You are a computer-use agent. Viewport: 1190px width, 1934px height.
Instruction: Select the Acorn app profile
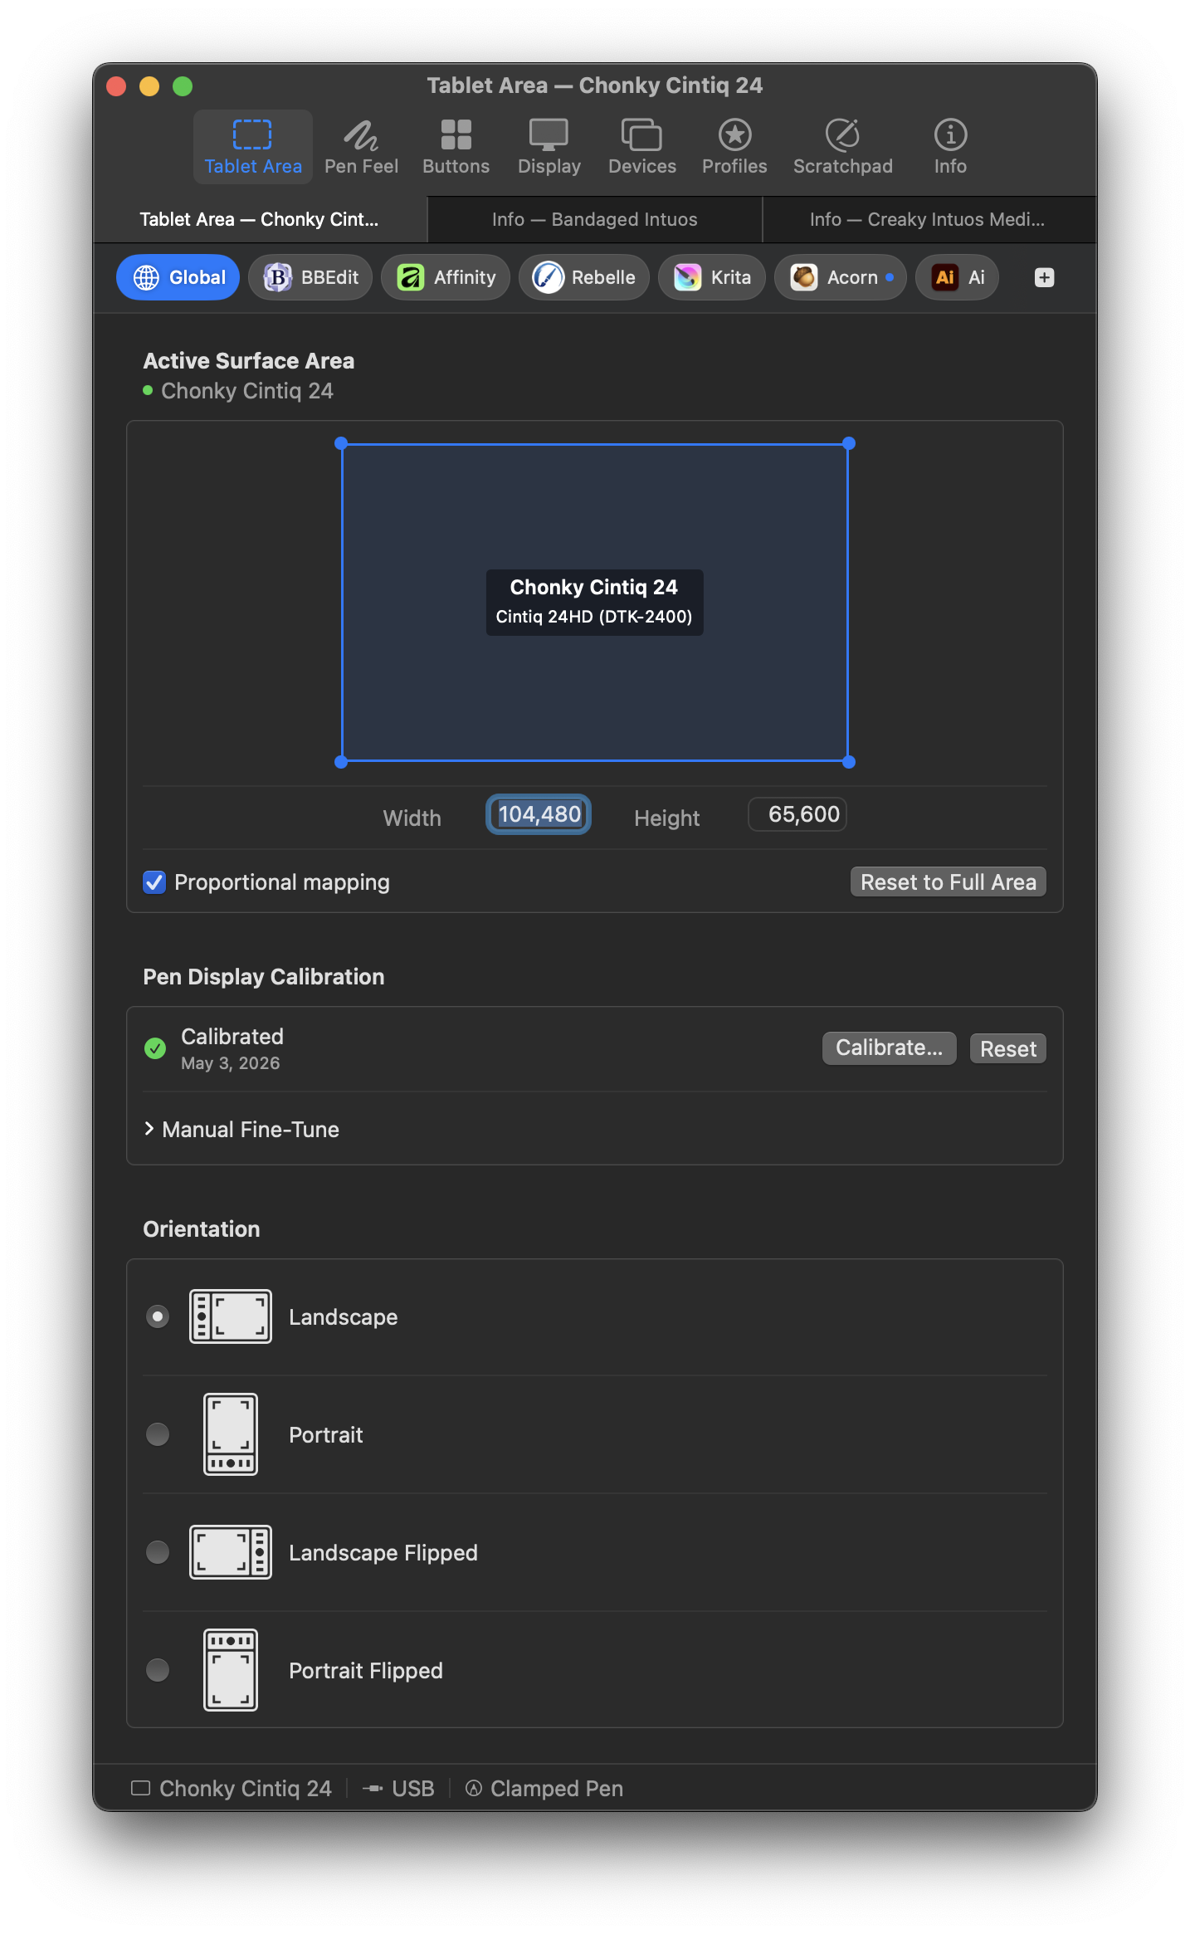pos(841,277)
